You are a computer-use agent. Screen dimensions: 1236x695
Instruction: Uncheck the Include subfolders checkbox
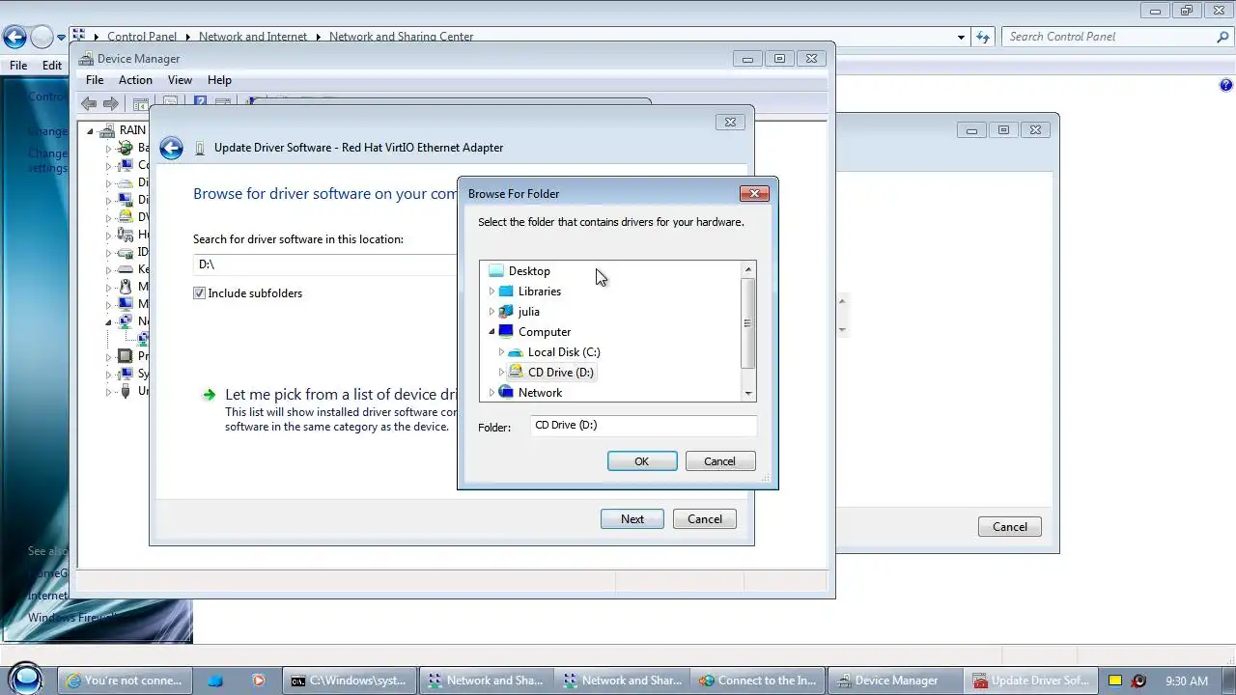click(200, 293)
